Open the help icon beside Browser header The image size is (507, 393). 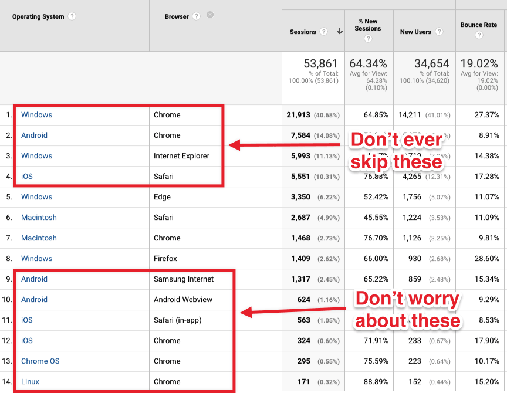tap(196, 16)
